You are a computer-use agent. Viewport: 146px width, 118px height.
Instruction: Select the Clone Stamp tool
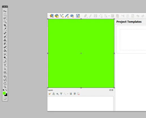[5, 40]
